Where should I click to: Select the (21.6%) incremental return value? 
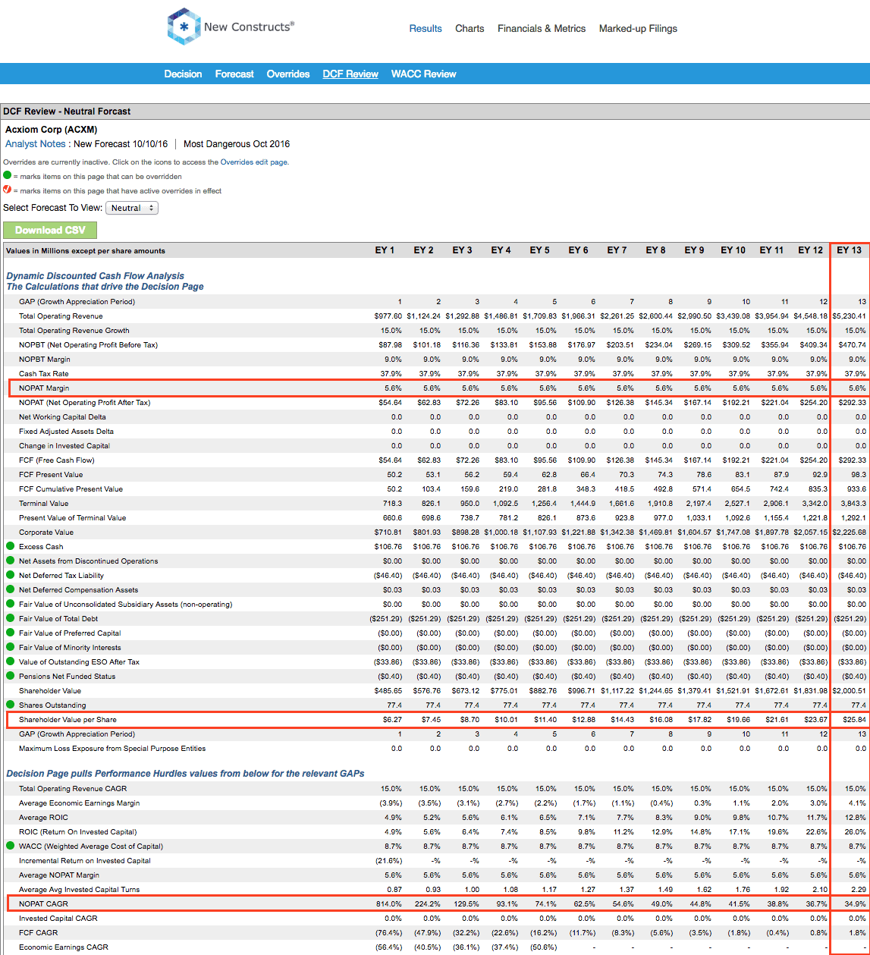[x=390, y=860]
